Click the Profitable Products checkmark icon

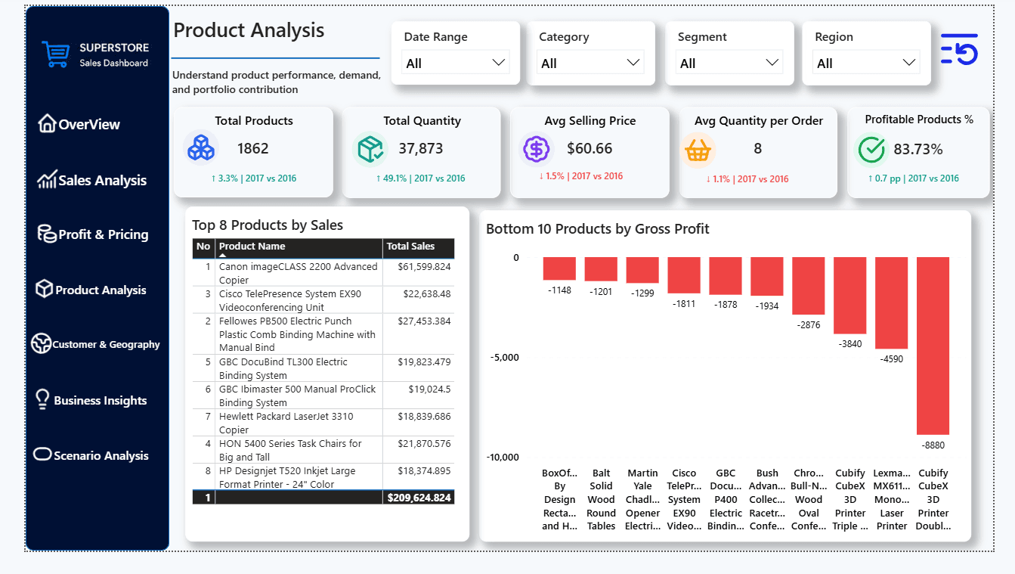coord(871,150)
